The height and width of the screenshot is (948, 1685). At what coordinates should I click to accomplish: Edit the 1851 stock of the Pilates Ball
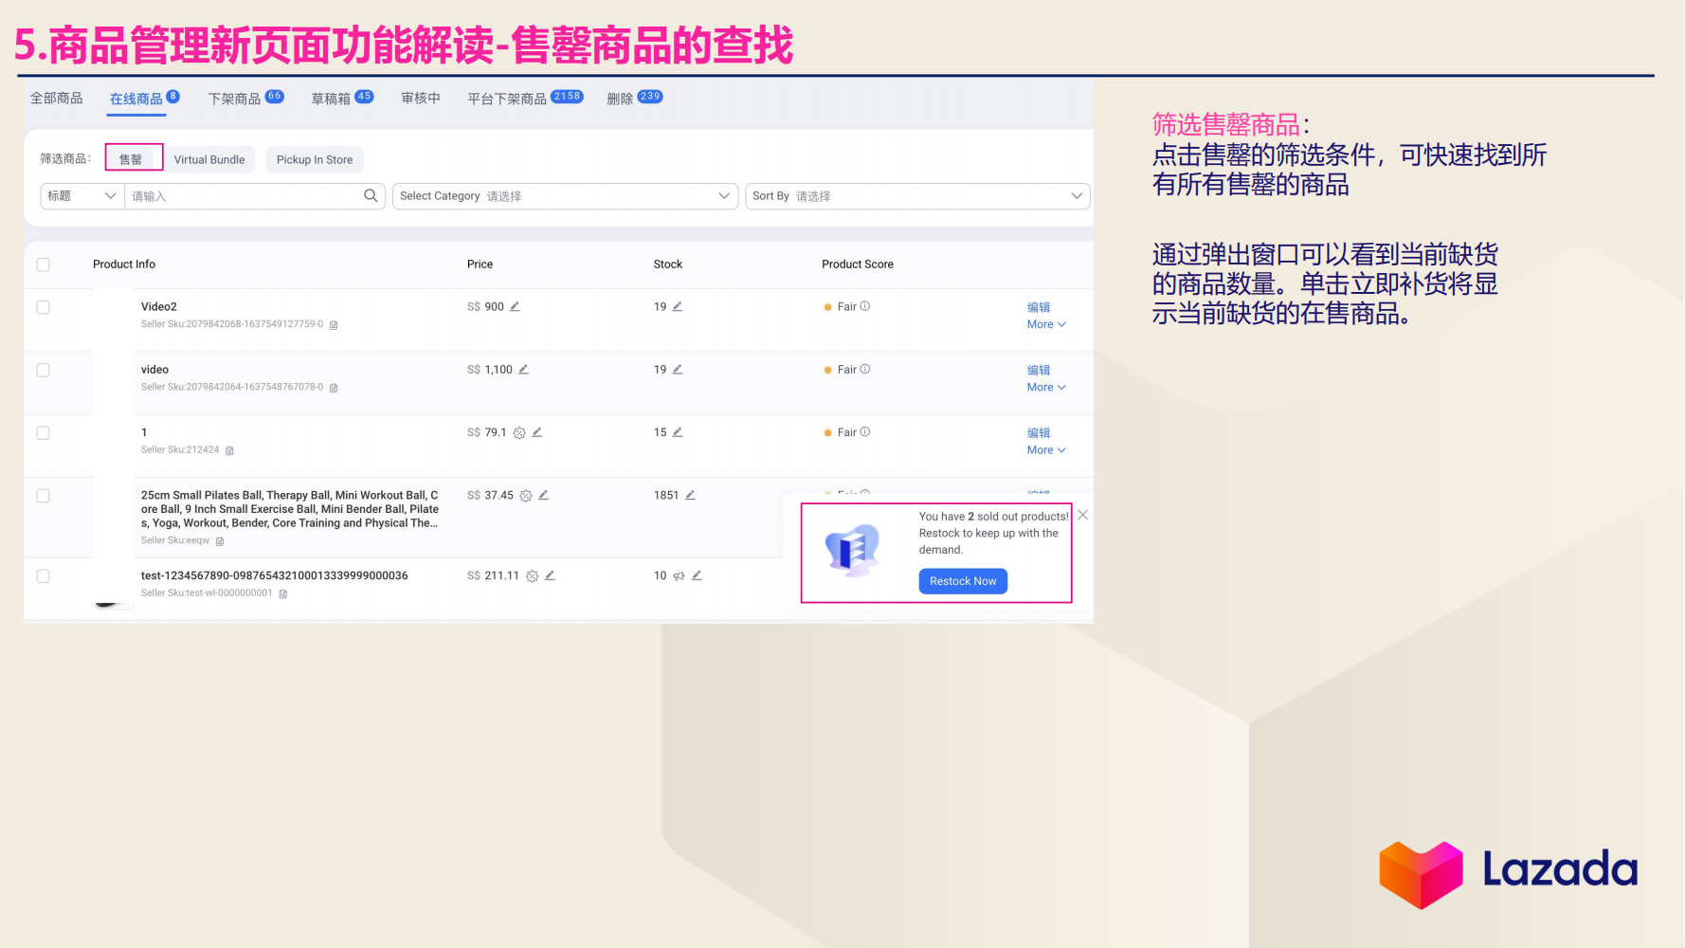point(691,495)
